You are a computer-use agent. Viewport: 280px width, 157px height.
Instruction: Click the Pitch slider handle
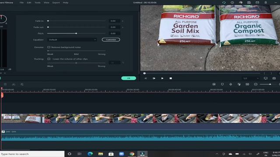[x=76, y=33]
